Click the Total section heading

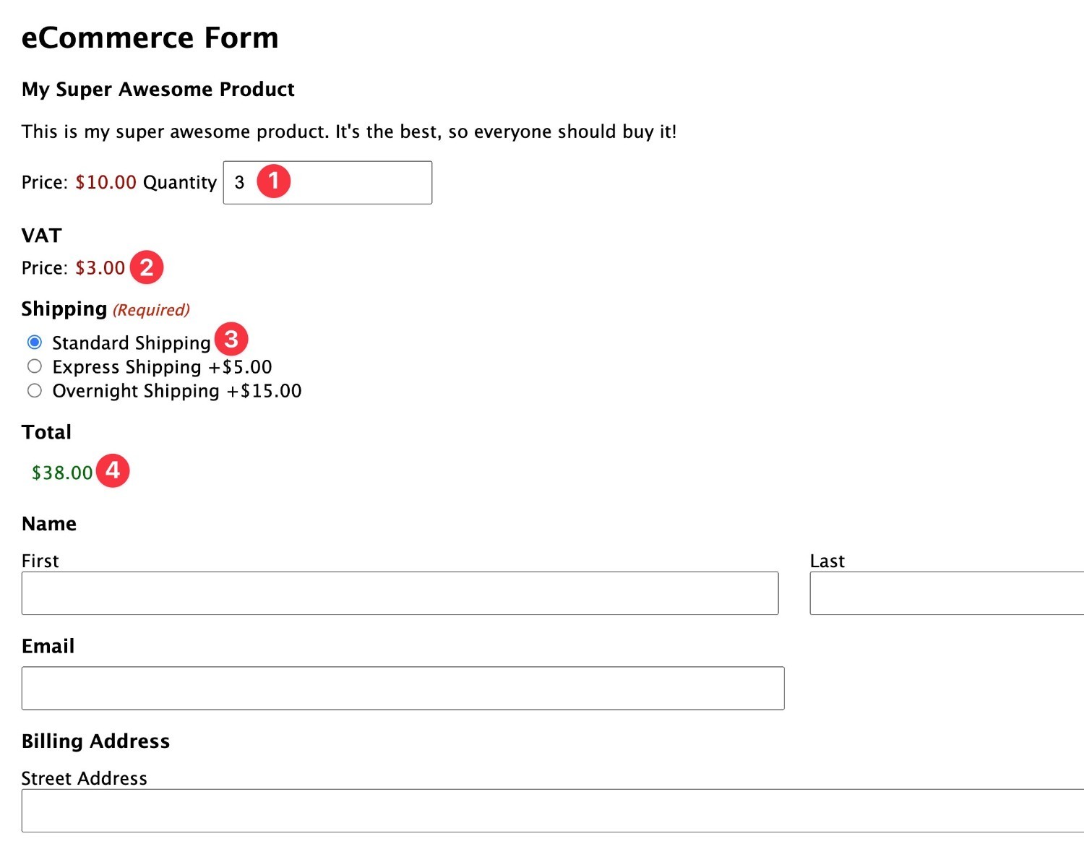[46, 431]
